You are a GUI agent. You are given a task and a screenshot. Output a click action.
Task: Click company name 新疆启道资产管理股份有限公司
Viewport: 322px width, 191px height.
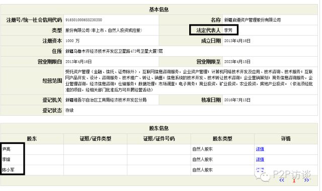tap(253, 20)
